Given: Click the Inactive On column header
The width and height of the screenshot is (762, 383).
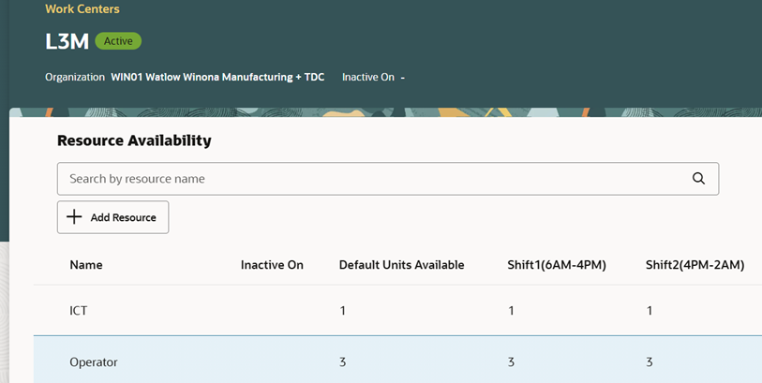Looking at the screenshot, I should 272,265.
